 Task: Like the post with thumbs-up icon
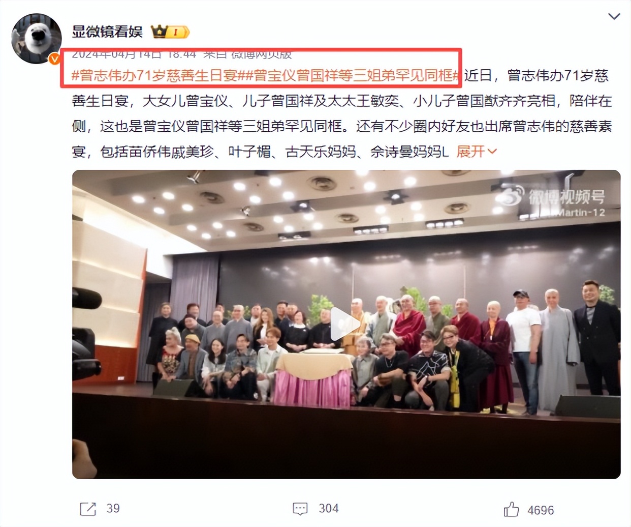tap(511, 509)
